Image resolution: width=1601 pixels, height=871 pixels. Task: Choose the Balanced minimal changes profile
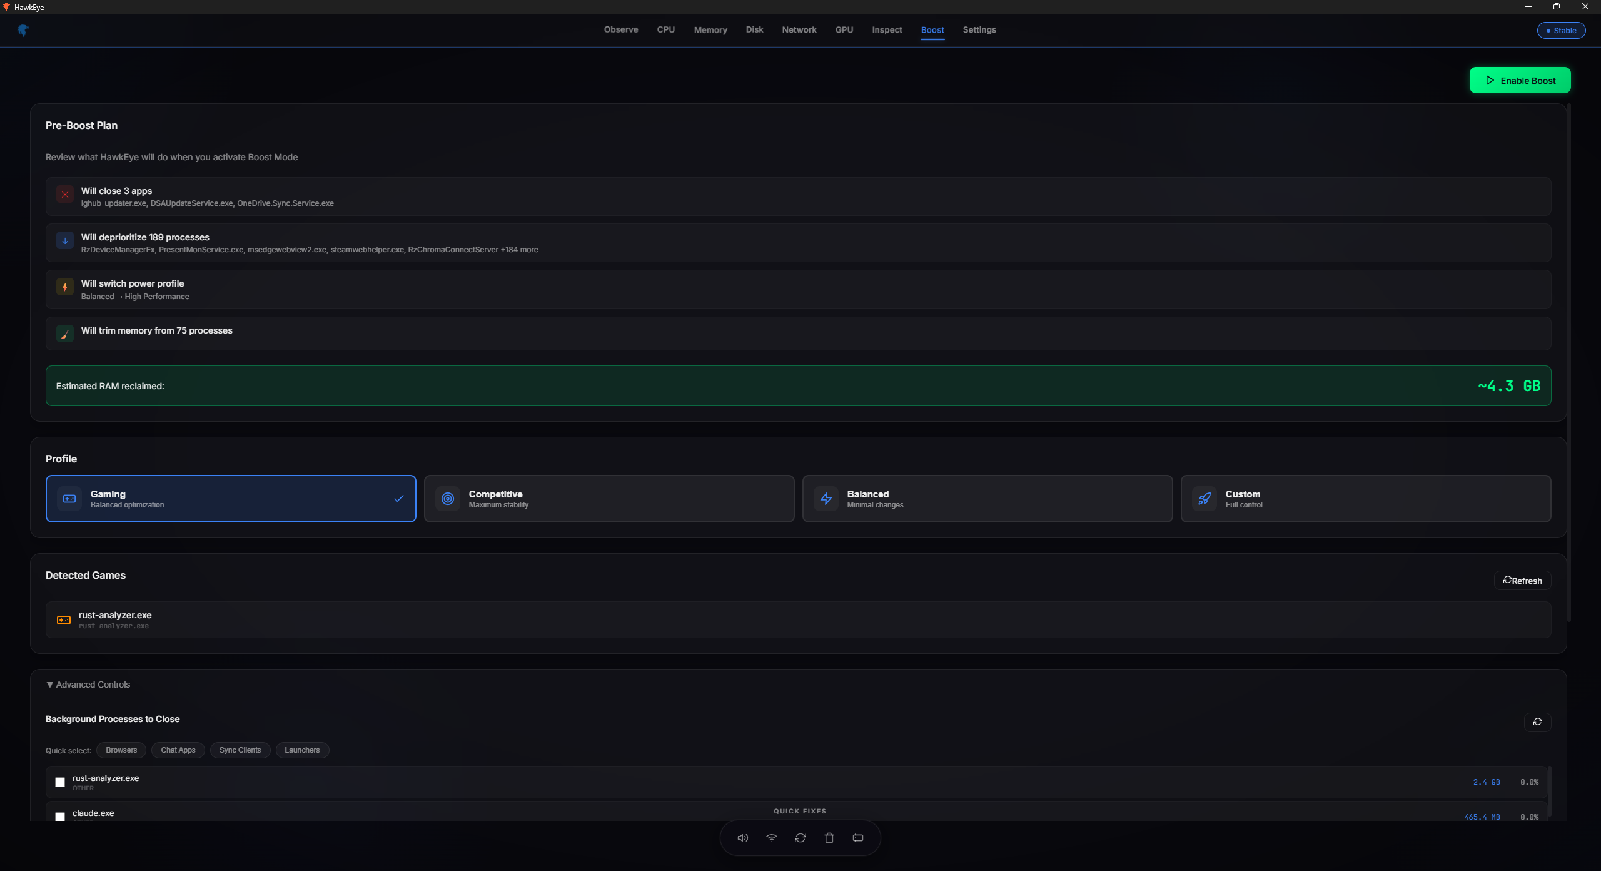point(987,499)
